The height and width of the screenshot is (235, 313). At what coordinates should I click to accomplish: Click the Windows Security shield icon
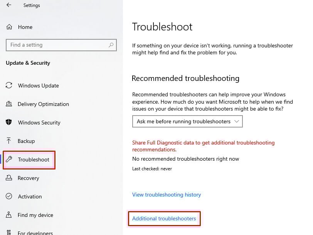point(9,123)
